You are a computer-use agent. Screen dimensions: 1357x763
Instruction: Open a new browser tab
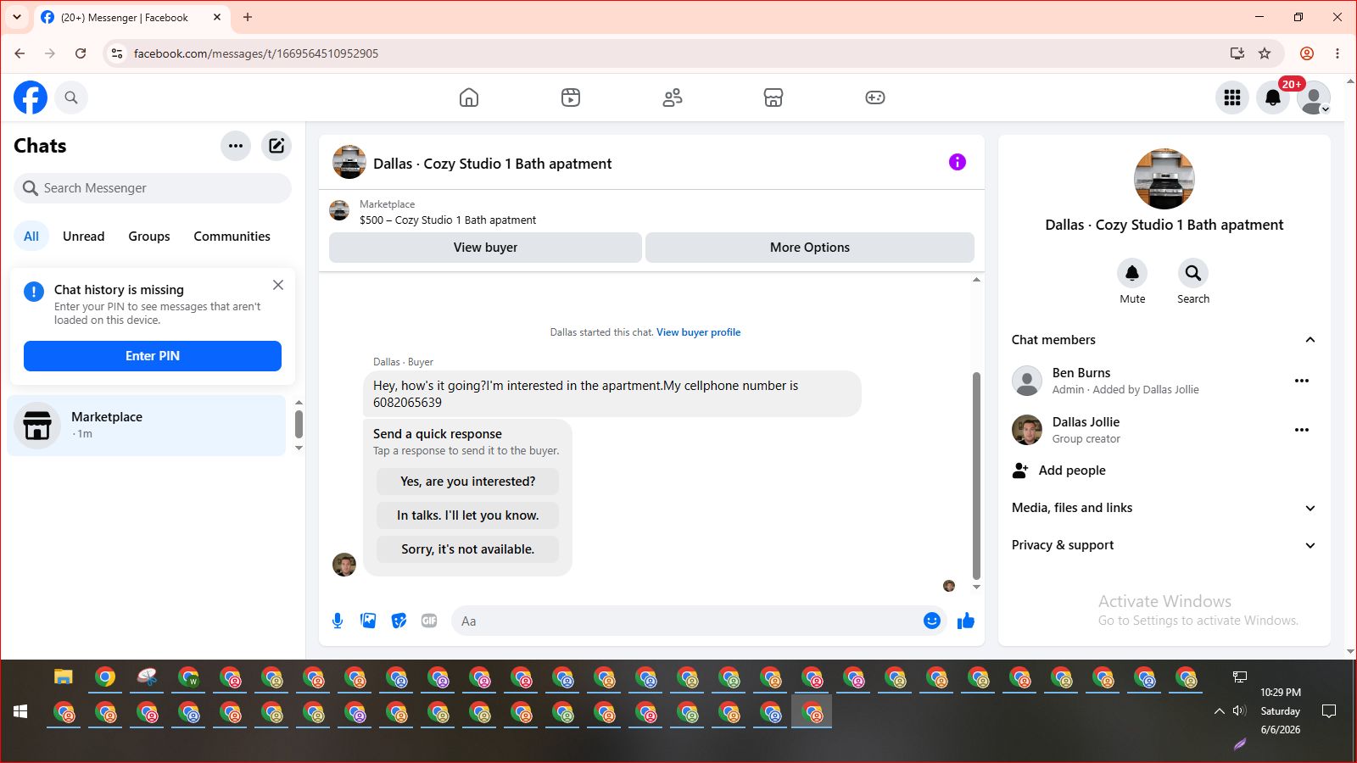pos(248,17)
